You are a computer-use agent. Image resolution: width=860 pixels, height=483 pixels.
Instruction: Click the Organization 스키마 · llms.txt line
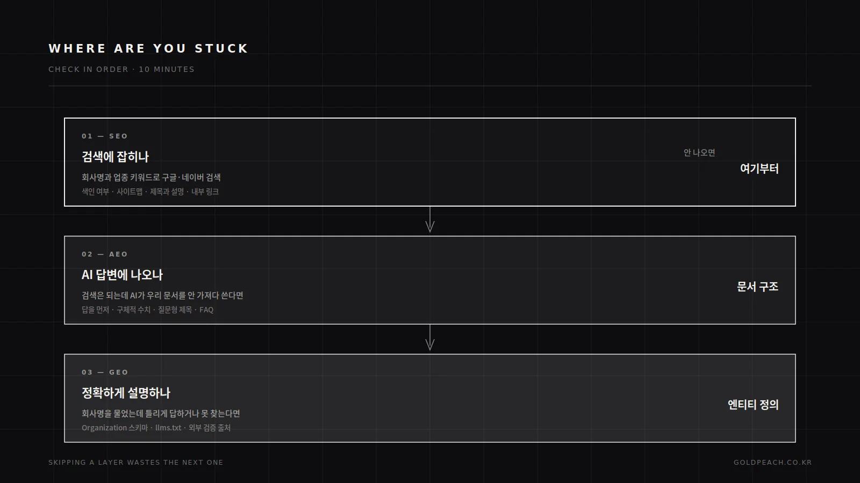pyautogui.click(x=156, y=428)
